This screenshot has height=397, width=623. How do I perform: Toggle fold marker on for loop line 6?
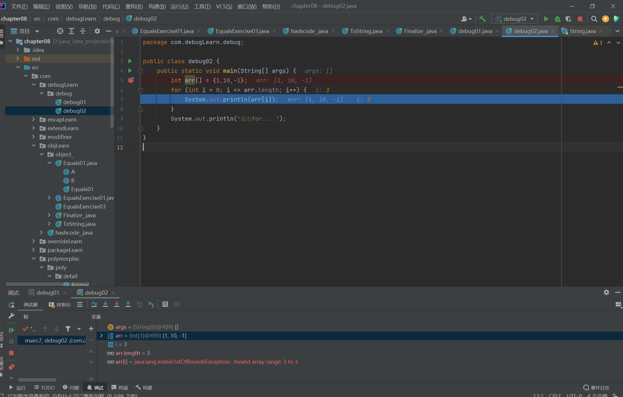(x=141, y=90)
